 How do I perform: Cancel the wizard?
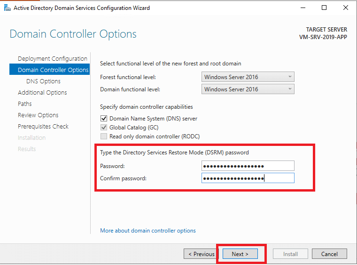[x=329, y=254]
